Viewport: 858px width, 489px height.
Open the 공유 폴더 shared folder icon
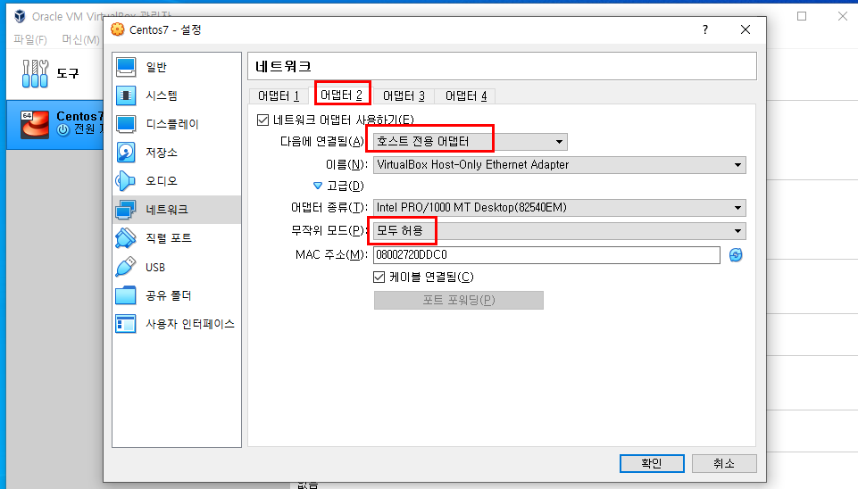[126, 295]
